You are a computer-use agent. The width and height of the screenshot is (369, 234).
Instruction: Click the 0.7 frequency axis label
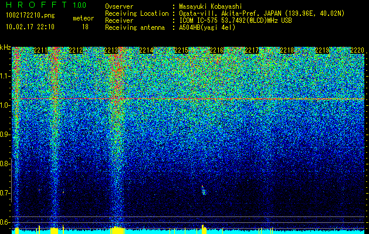(x=5, y=193)
